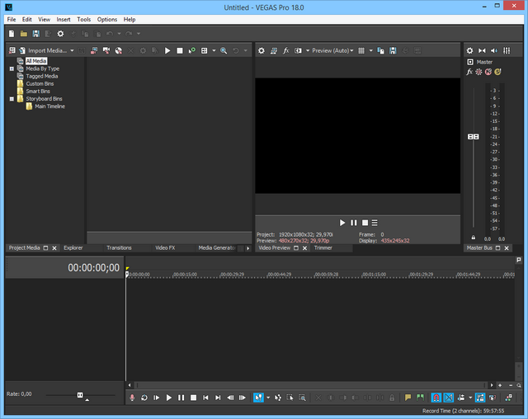Viewport: 528px width, 419px height.
Task: Open Project Video Properties gear in preview
Action: pos(262,50)
